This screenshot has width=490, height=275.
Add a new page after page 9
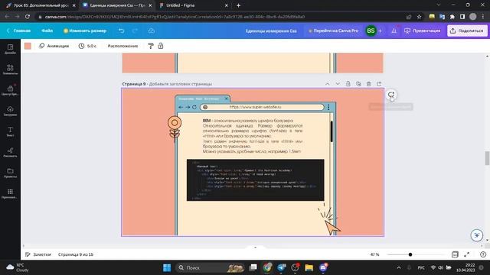tap(379, 84)
